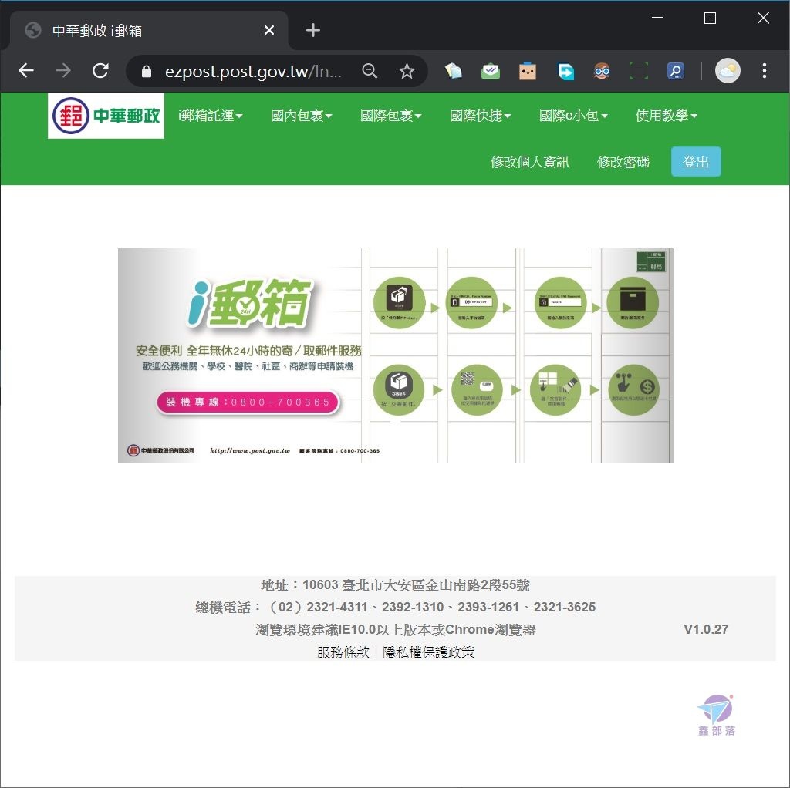This screenshot has width=790, height=788.
Task: Click the 中華郵政 logo
Action: (106, 116)
